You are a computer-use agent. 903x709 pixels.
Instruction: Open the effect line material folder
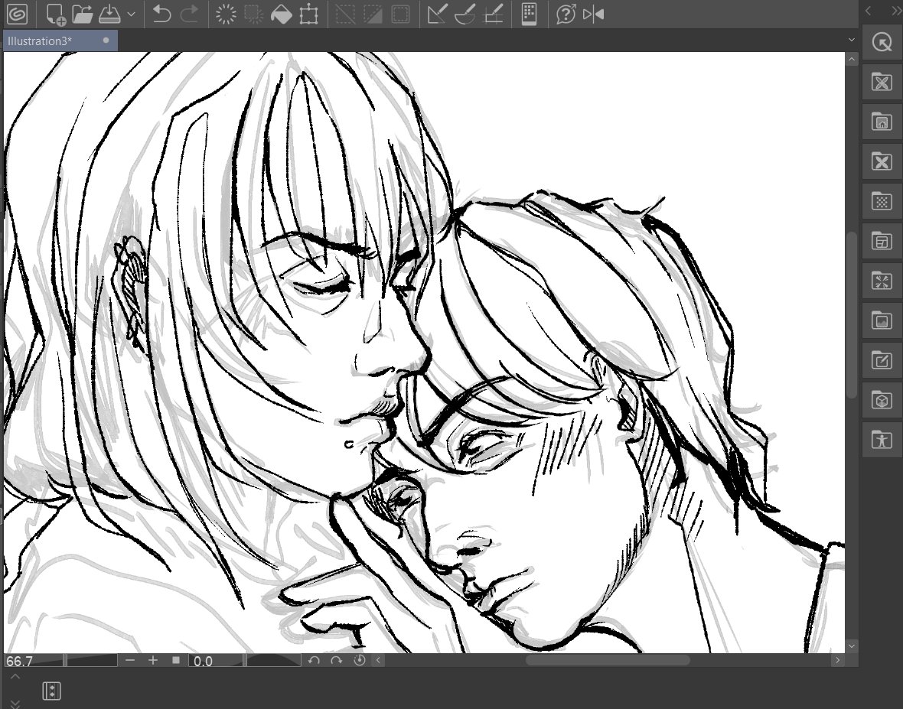882,281
